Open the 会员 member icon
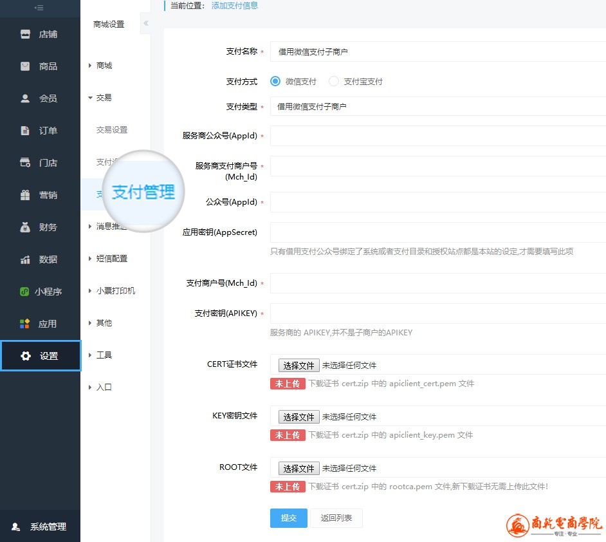The width and height of the screenshot is (606, 542). 25,98
